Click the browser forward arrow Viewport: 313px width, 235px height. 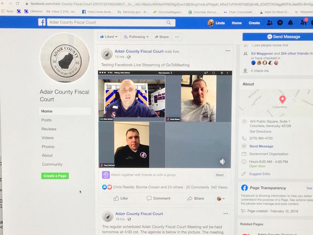coord(10,3)
